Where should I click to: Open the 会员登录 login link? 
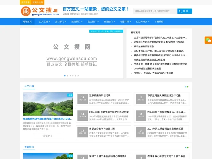25,2
